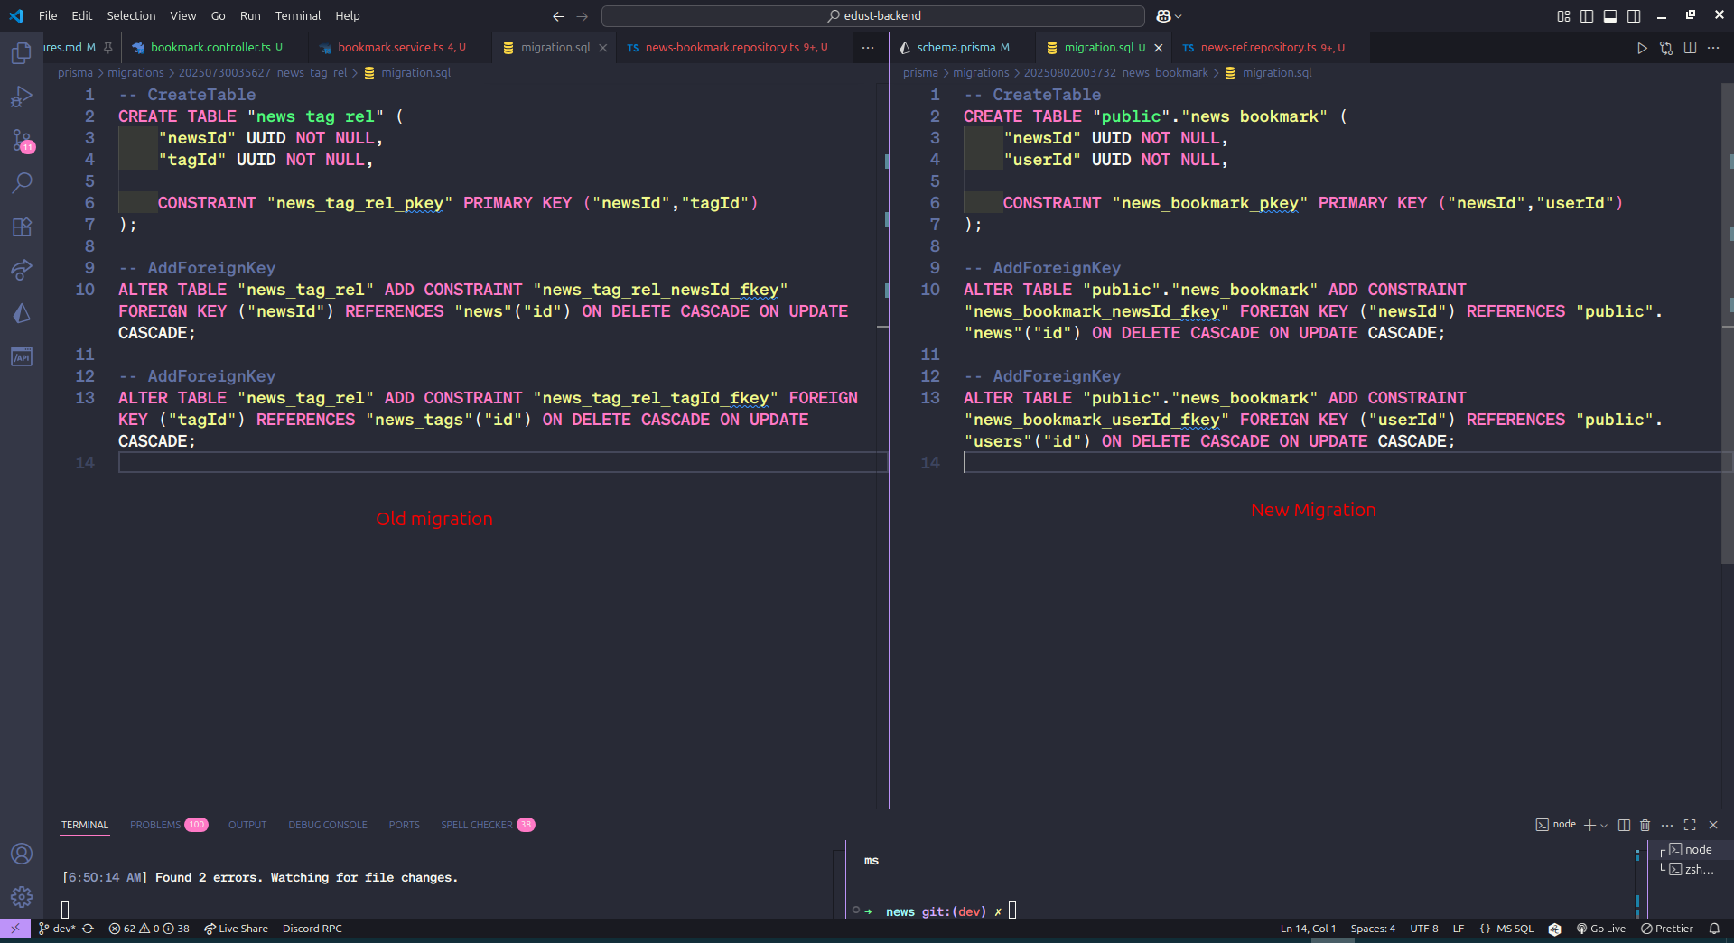Open Copilot chat icon in title bar
The height and width of the screenshot is (943, 1734).
tap(1163, 16)
